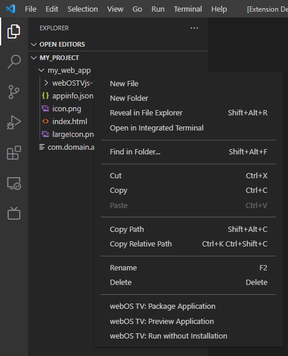Screen dimensions: 288x356
Task: Open appinfo.json in the explorer
Action: click(73, 96)
